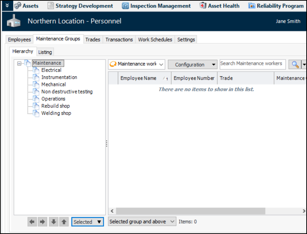The image size is (307, 234).
Task: Click the scrollbar right arrow
Action: point(304,211)
